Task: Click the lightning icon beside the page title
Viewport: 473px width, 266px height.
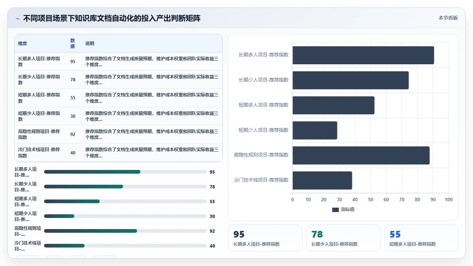Action: pyautogui.click(x=18, y=18)
